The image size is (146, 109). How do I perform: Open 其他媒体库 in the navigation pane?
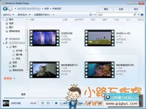(14, 39)
